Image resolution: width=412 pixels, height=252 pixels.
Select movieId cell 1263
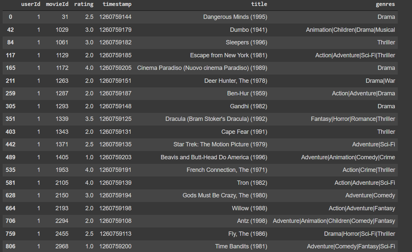pyautogui.click(x=62, y=81)
